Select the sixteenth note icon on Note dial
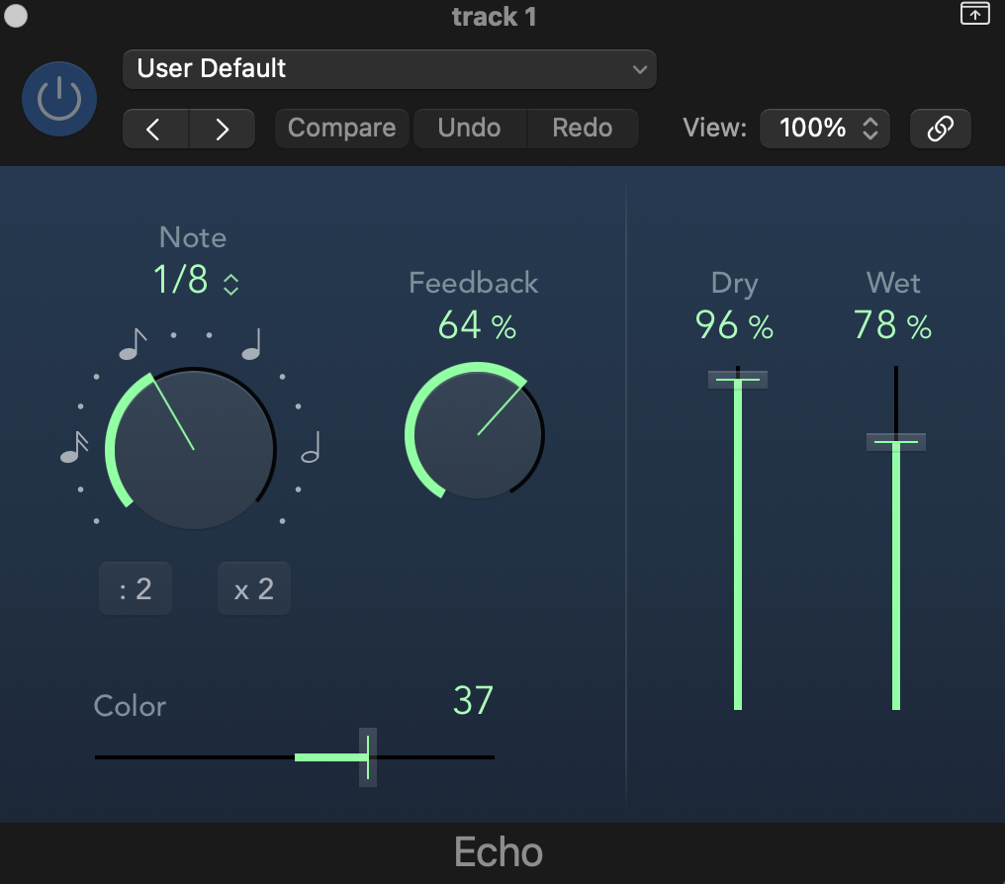 click(x=74, y=447)
